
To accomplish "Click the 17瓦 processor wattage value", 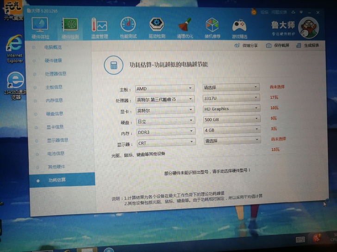I will (274, 97).
